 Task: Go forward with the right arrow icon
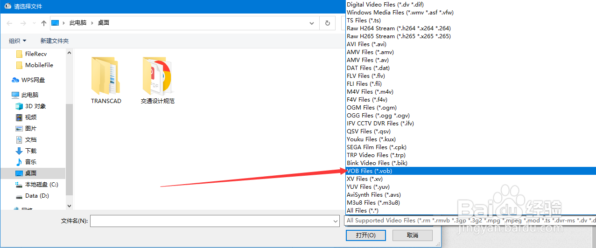point(23,23)
